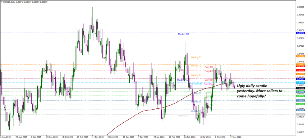Image resolution: width=306 pixels, height=139 pixels.
Task: Click the Weekly S1 support label
Action: pos(196,93)
